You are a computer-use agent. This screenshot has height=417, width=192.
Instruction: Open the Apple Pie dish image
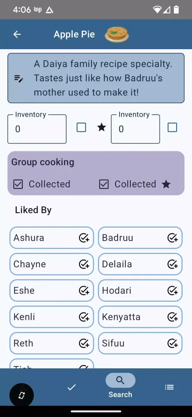(x=117, y=34)
